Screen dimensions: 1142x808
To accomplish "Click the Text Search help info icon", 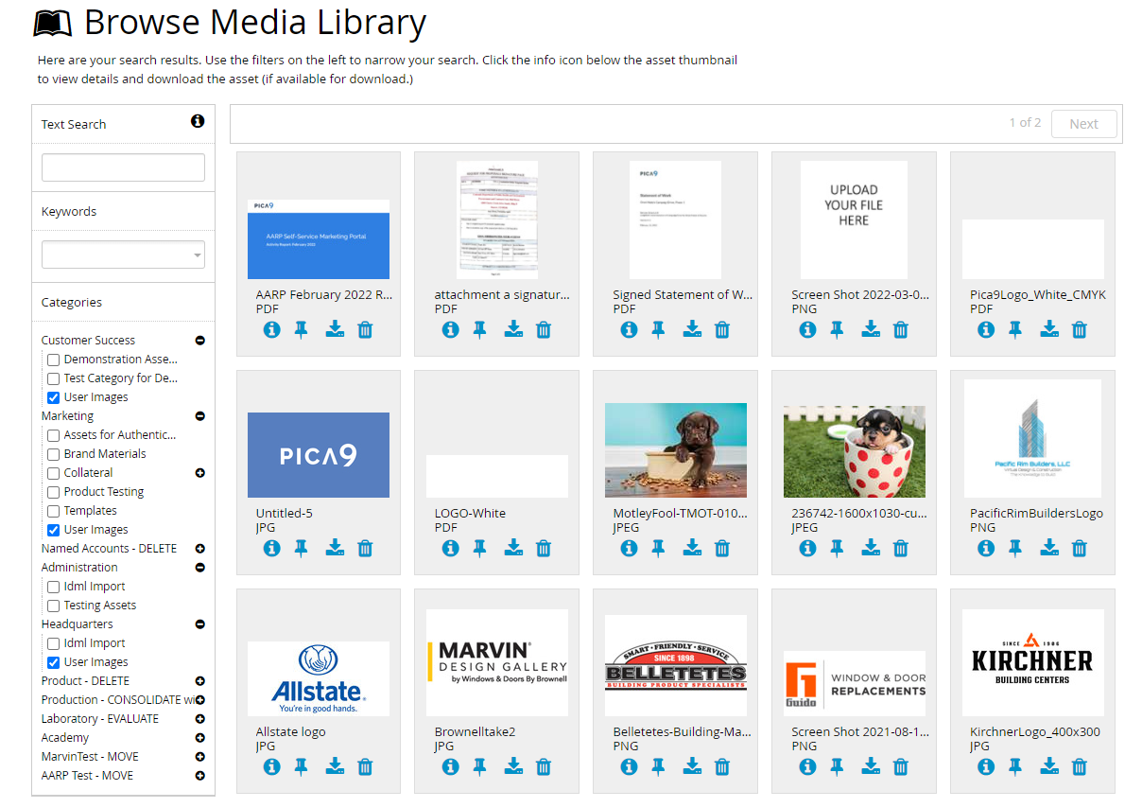I will tap(198, 121).
